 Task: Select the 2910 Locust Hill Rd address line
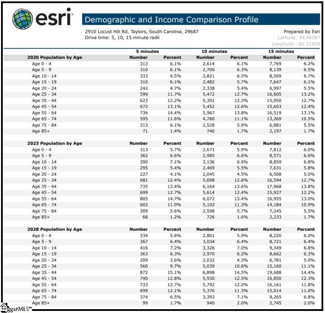pos(141,31)
